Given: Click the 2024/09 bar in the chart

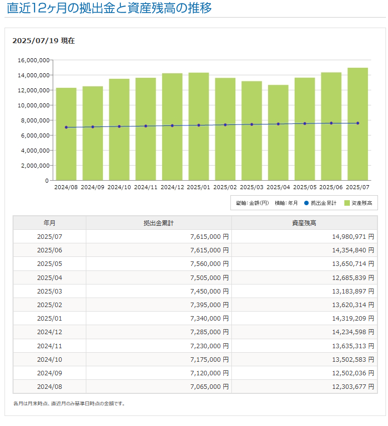Looking at the screenshot, I should coord(93,133).
